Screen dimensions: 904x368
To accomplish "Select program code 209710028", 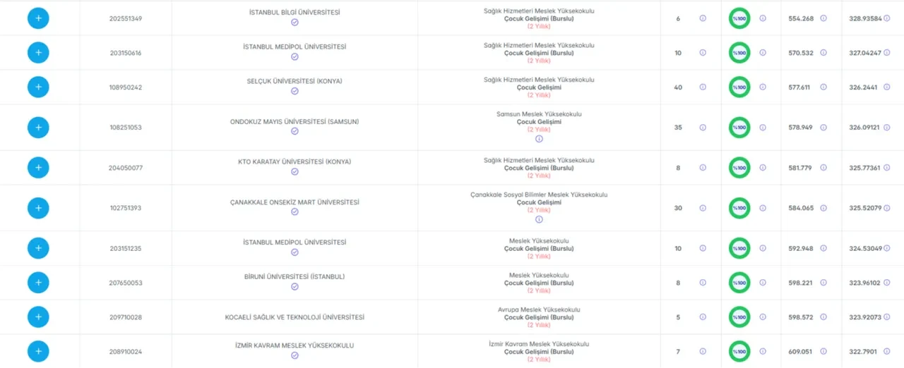I will pyautogui.click(x=126, y=317).
